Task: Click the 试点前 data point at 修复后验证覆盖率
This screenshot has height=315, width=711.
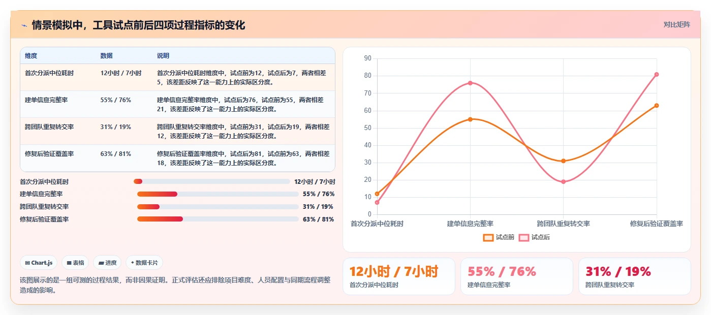Action: pyautogui.click(x=657, y=106)
